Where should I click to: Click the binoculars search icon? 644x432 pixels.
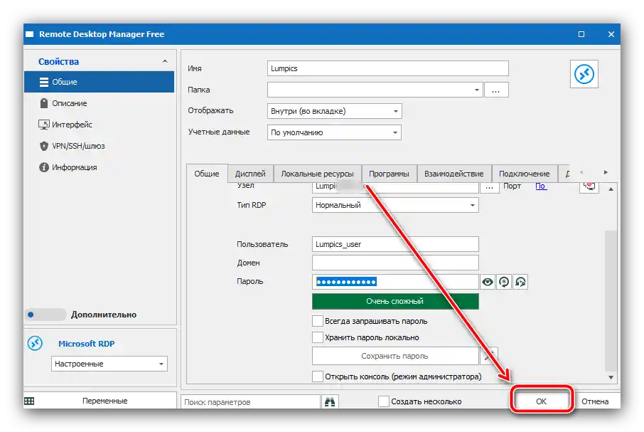pos(331,401)
